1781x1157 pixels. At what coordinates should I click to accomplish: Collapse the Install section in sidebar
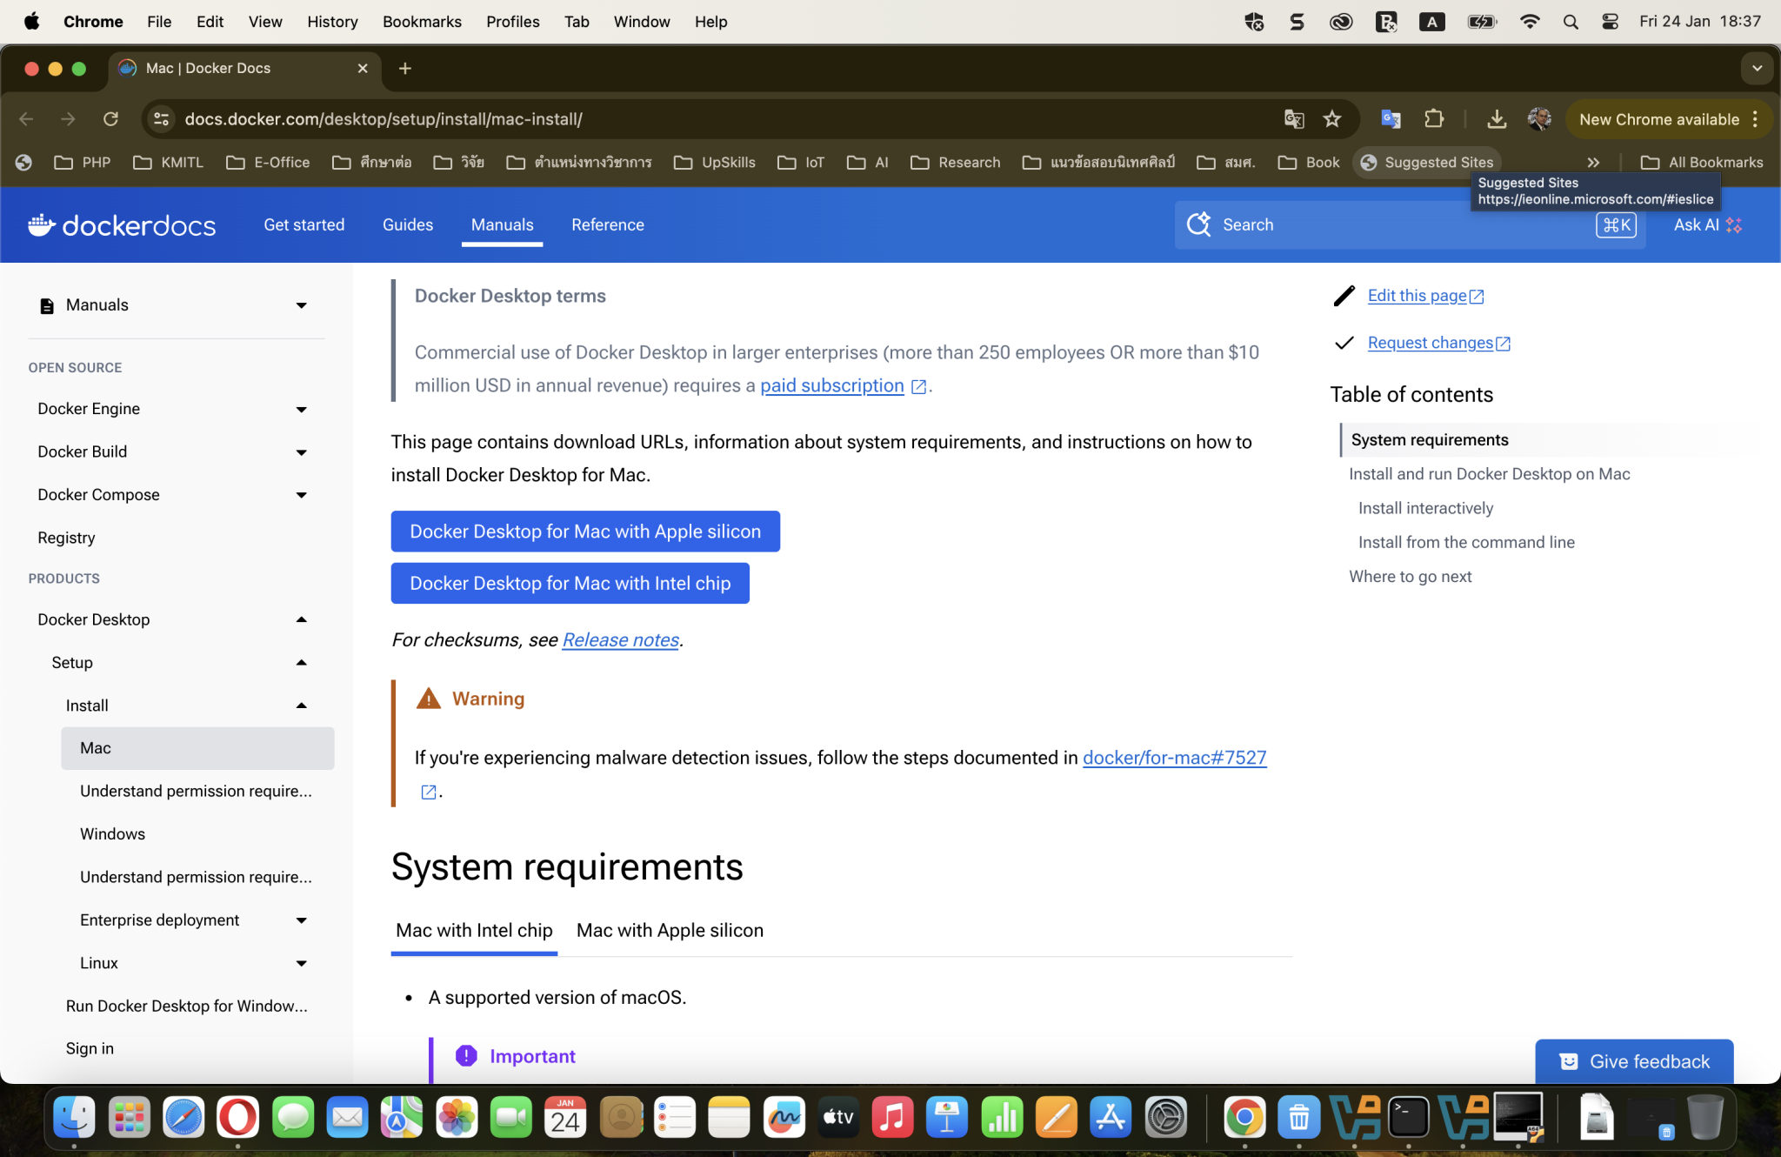(301, 706)
